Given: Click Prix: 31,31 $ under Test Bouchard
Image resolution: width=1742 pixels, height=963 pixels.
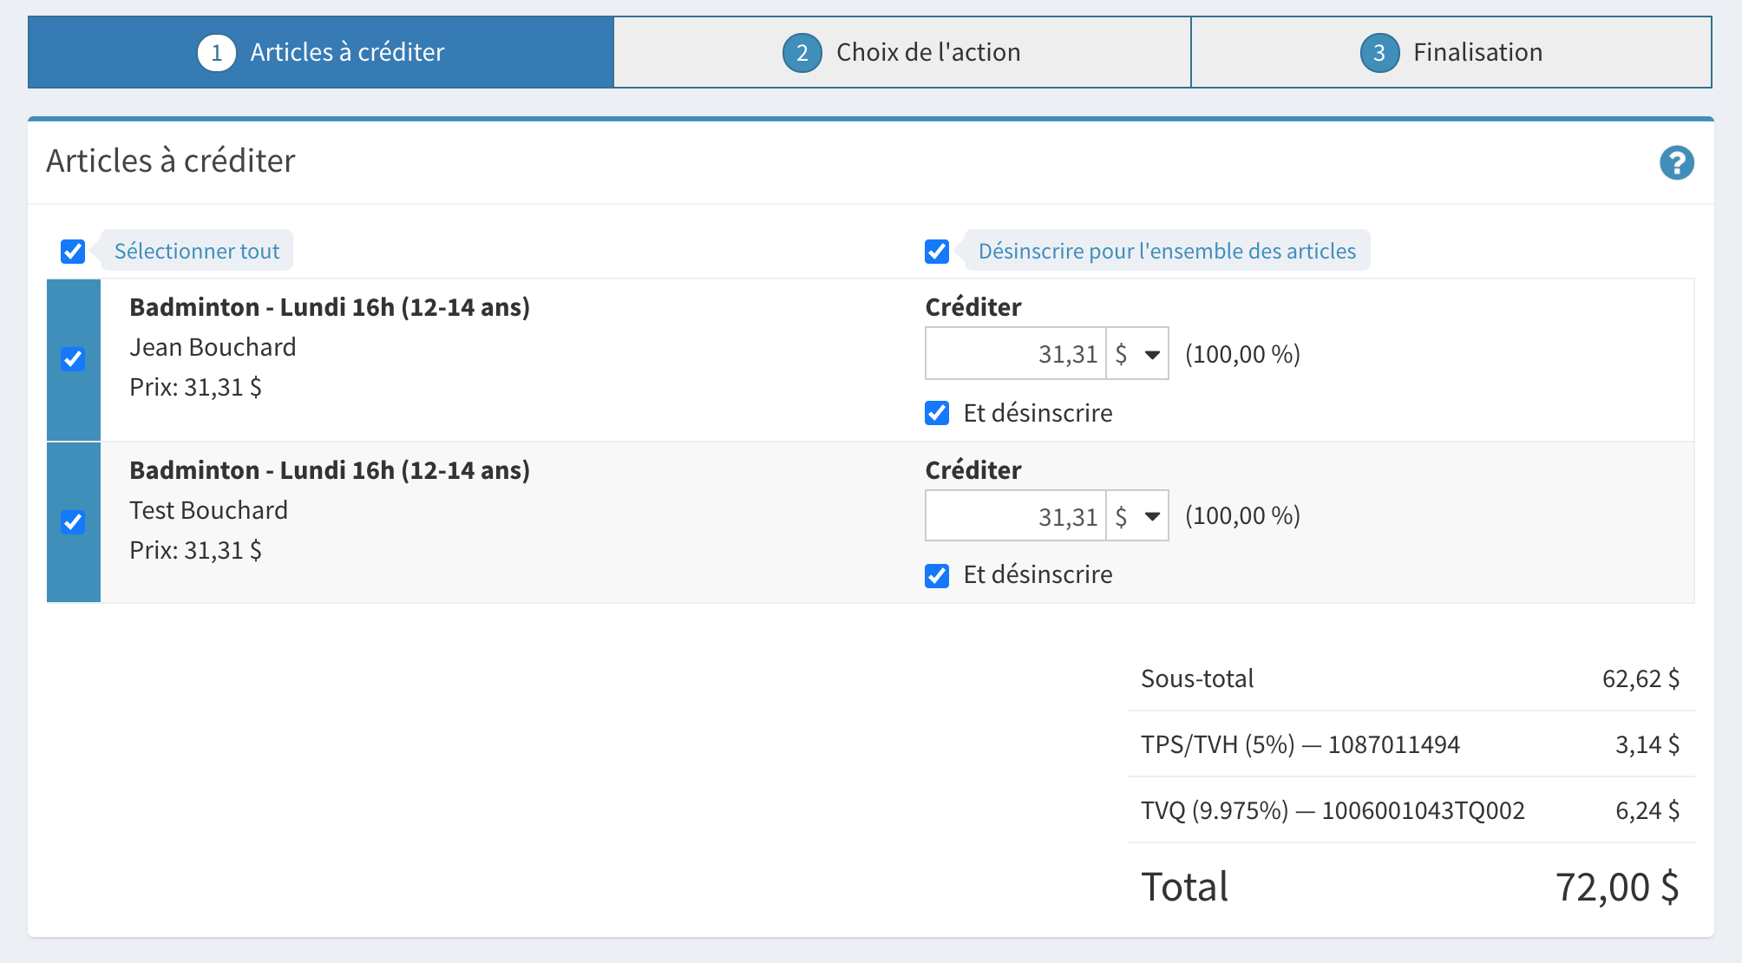Looking at the screenshot, I should [195, 550].
